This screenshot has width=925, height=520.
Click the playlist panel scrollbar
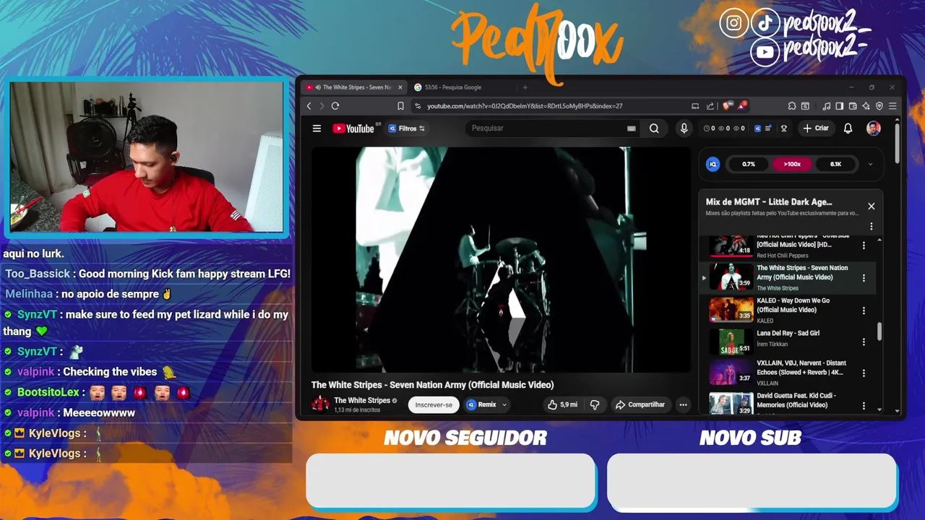[879, 331]
